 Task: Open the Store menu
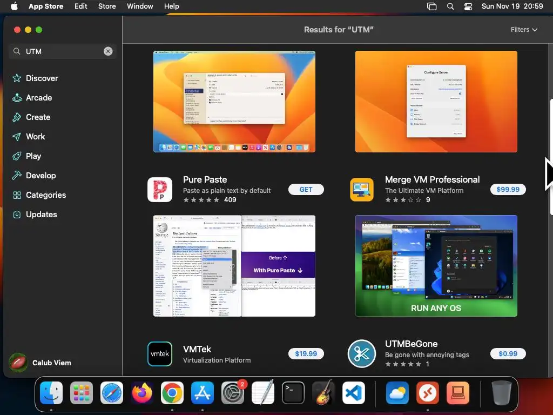107,6
